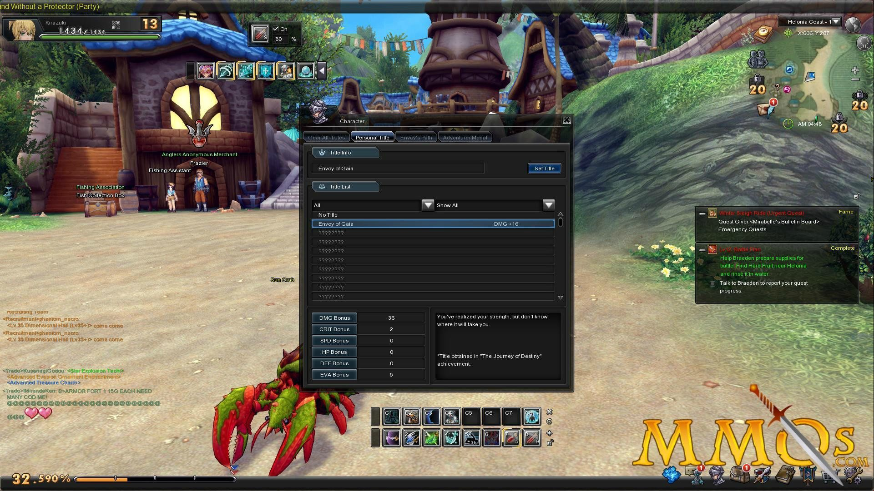
Task: Click the hotbar X clear icon
Action: coord(549,412)
